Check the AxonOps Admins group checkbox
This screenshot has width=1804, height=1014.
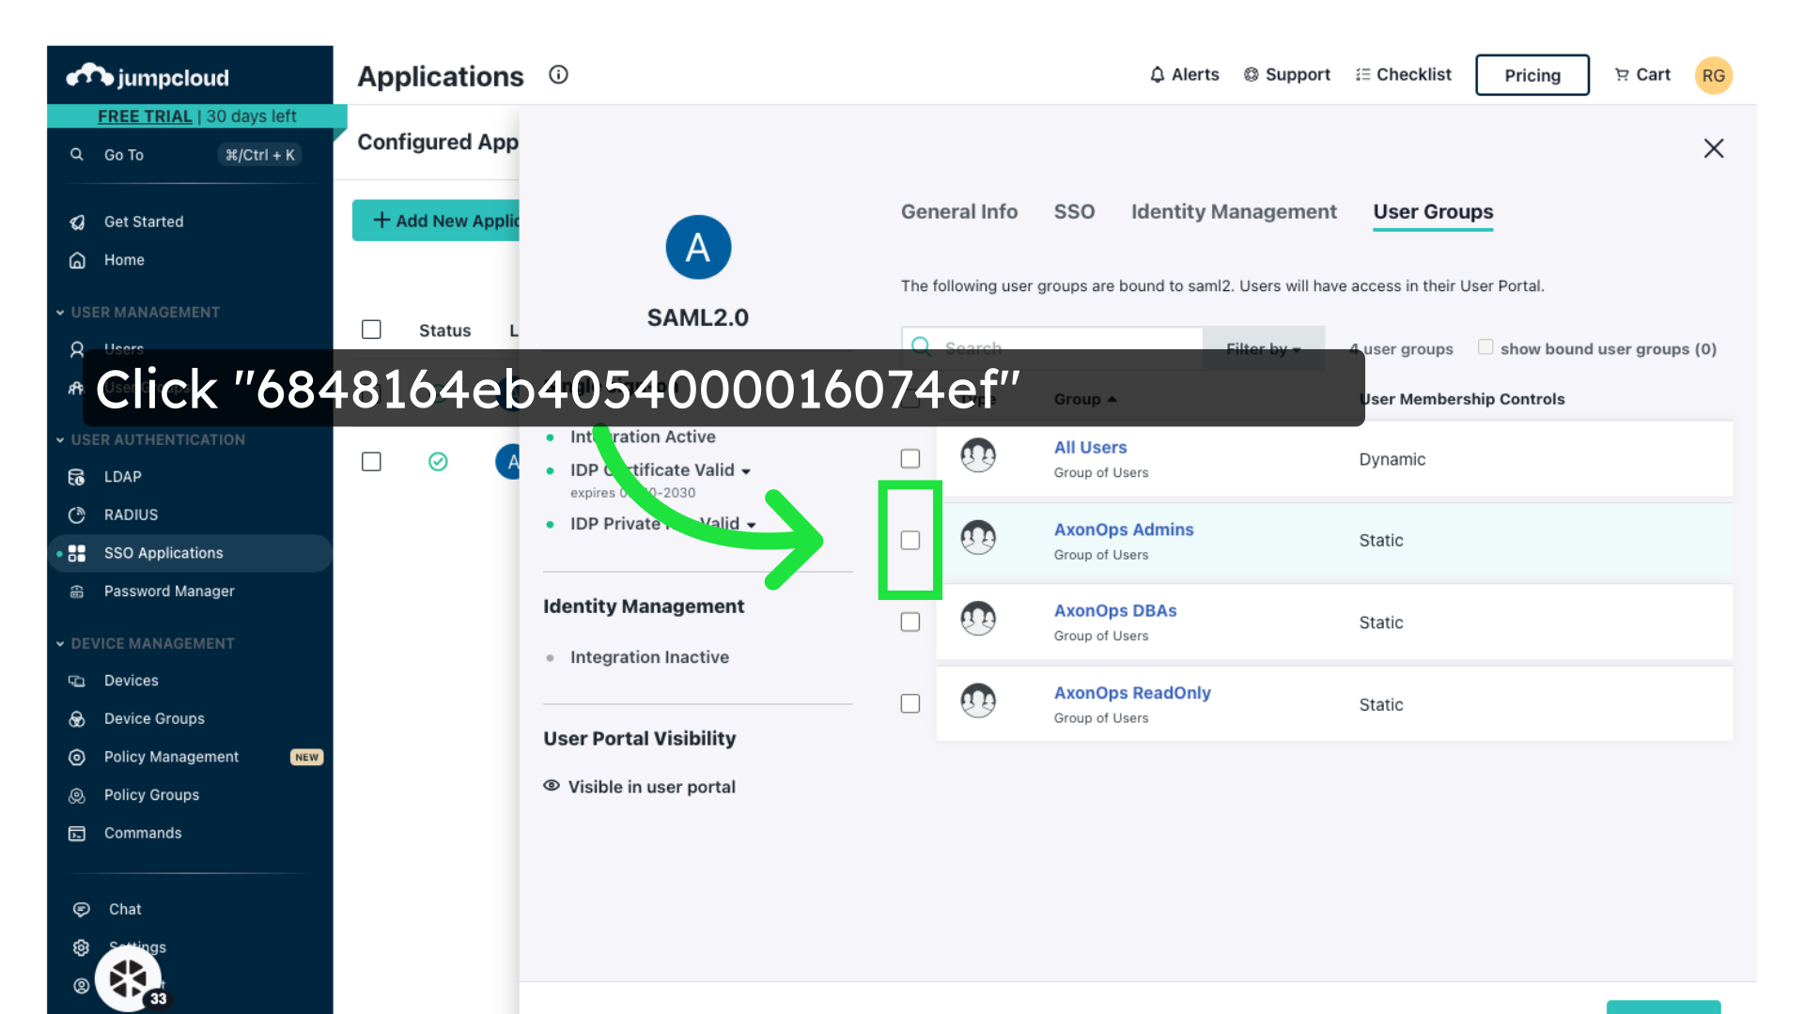910,541
